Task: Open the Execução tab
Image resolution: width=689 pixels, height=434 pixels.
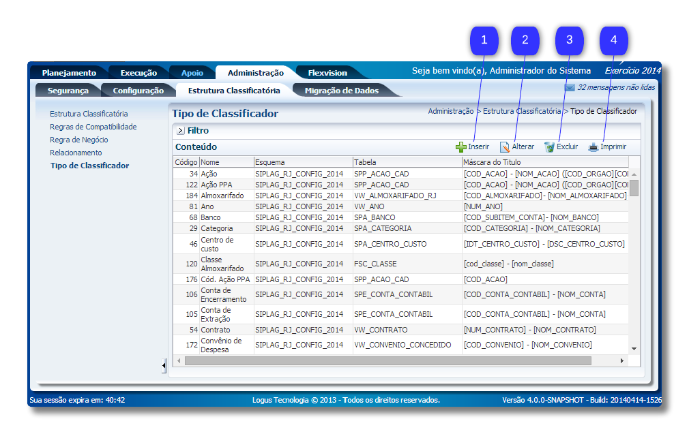Action: click(138, 73)
